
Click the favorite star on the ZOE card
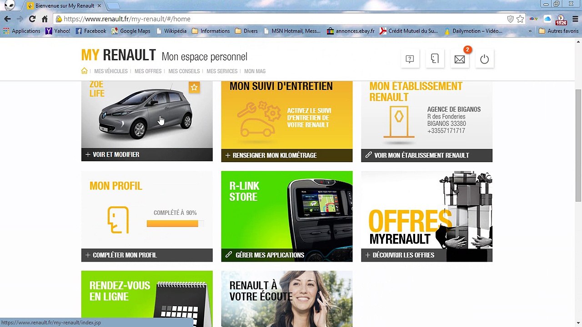coord(194,87)
